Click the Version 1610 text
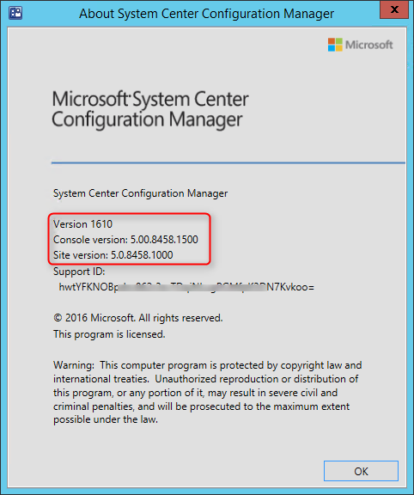Image resolution: width=414 pixels, height=495 pixels. click(x=82, y=224)
